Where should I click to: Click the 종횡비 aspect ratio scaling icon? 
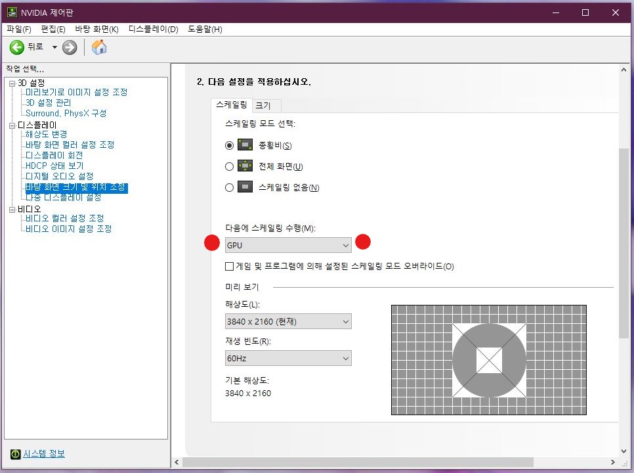click(x=245, y=145)
